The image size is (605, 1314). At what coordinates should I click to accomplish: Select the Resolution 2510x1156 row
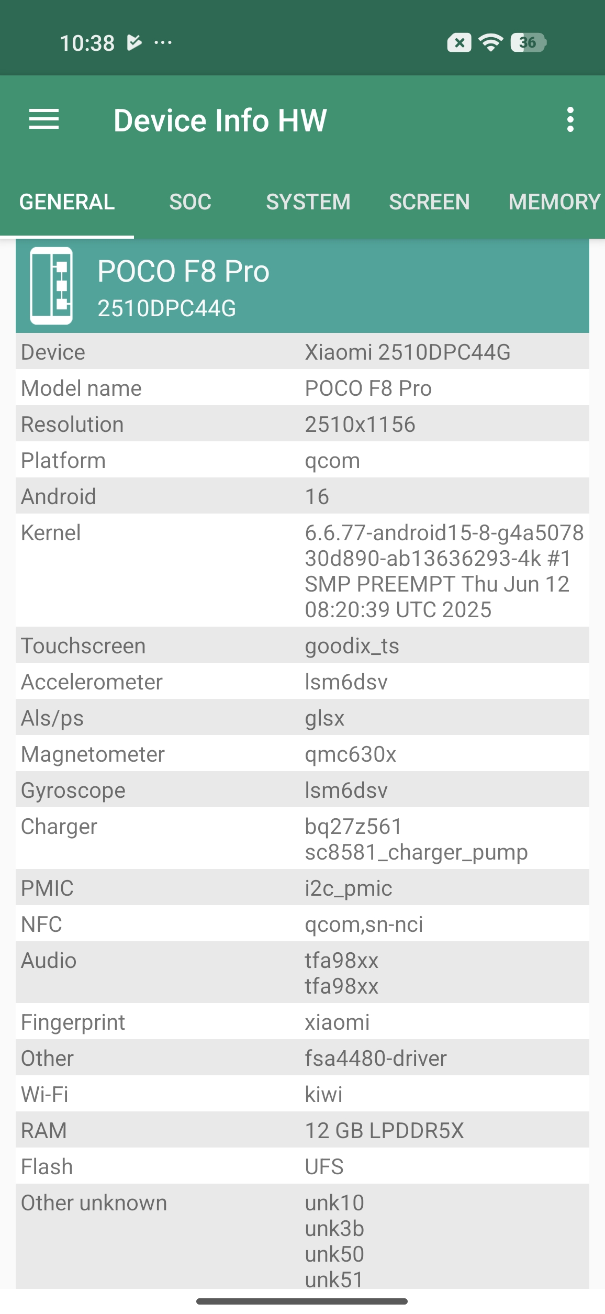point(302,424)
